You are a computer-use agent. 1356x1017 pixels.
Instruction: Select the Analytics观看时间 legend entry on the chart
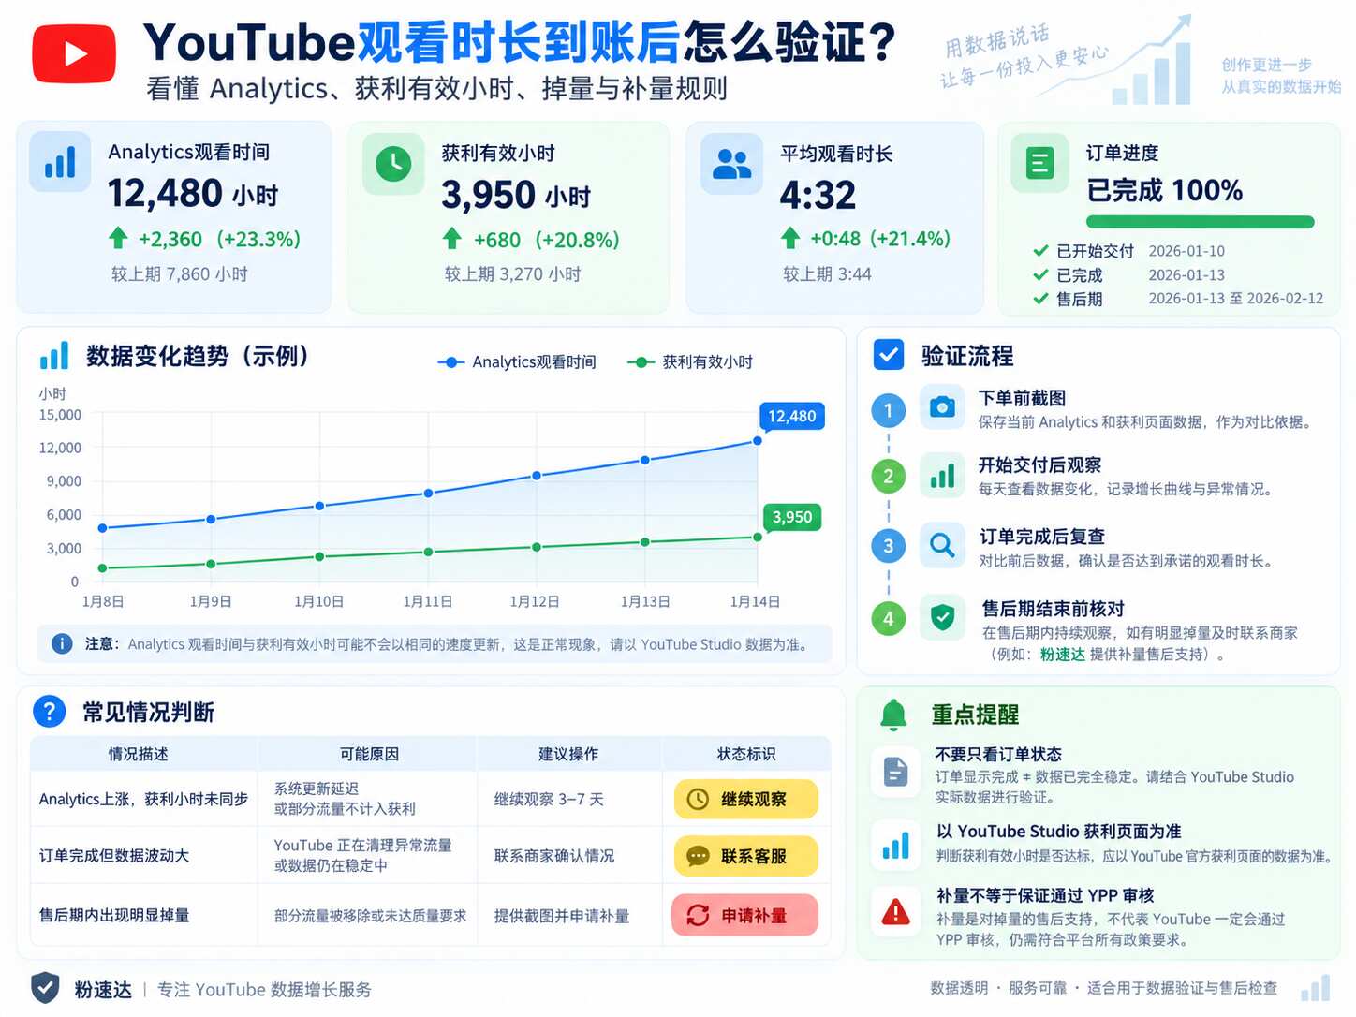516,362
